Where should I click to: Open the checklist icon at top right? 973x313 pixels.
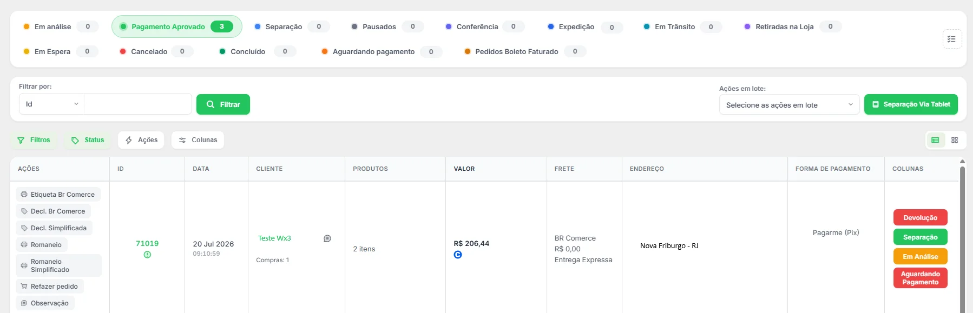[x=952, y=39]
